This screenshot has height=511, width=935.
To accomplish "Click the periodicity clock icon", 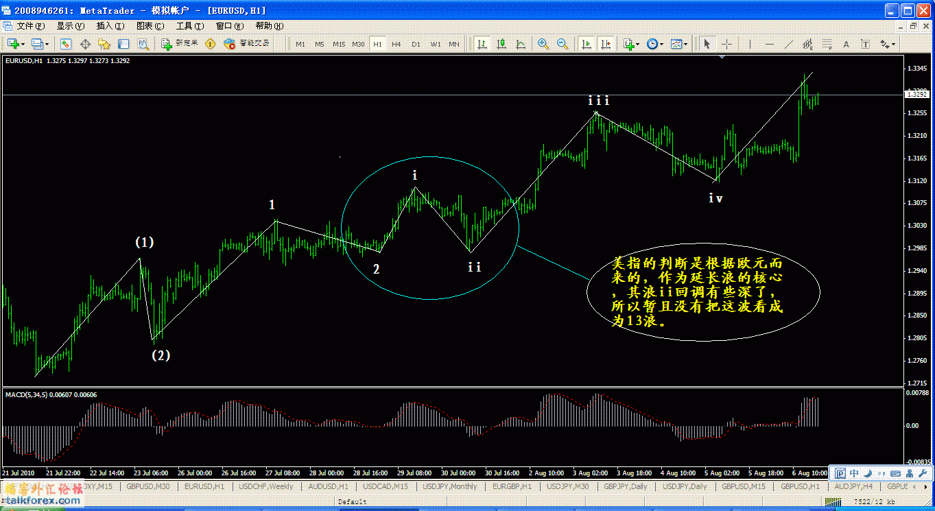I will [x=651, y=44].
